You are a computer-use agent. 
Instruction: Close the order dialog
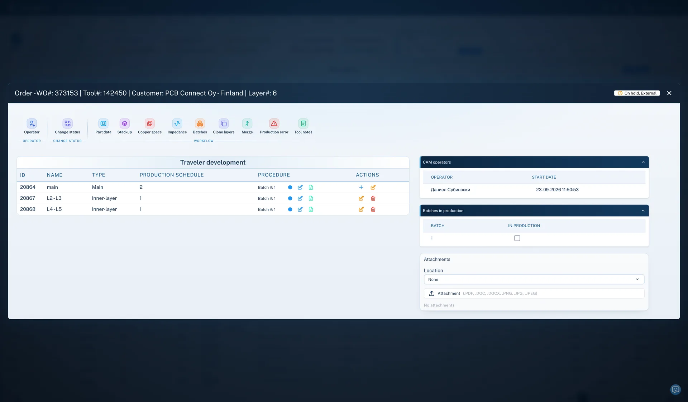(x=669, y=93)
